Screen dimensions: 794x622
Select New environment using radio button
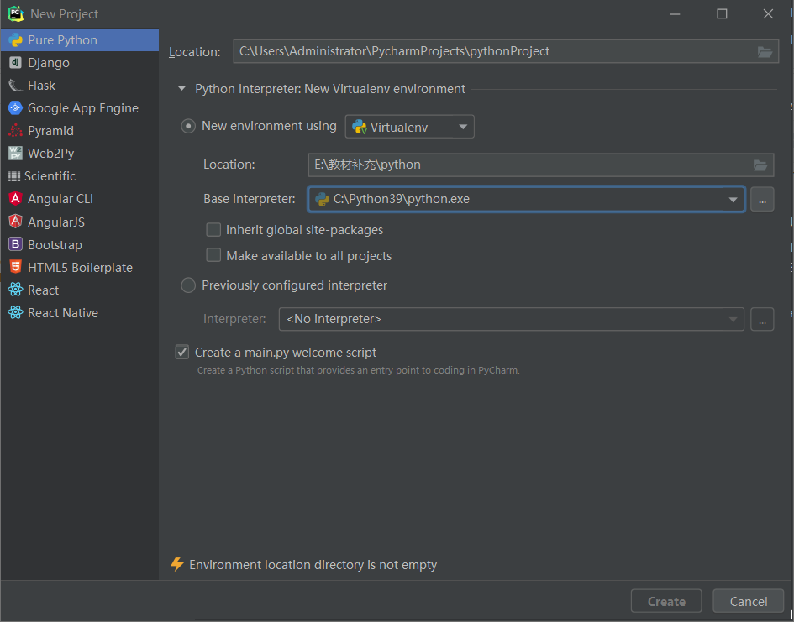188,126
